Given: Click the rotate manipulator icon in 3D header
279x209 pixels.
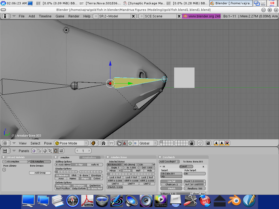Looking at the screenshot, I should tap(130, 143).
